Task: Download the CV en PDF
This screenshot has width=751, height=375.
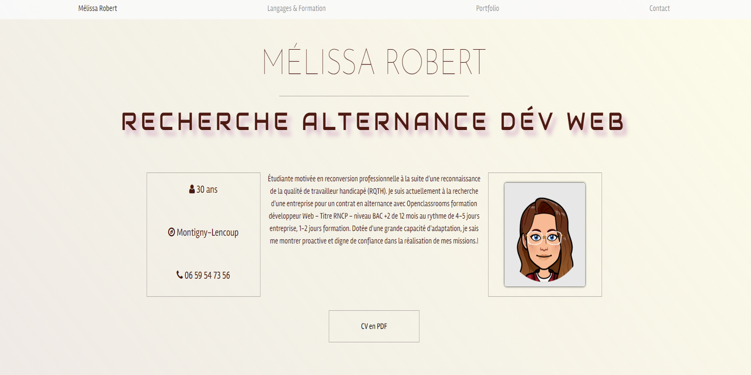Action: 374,326
